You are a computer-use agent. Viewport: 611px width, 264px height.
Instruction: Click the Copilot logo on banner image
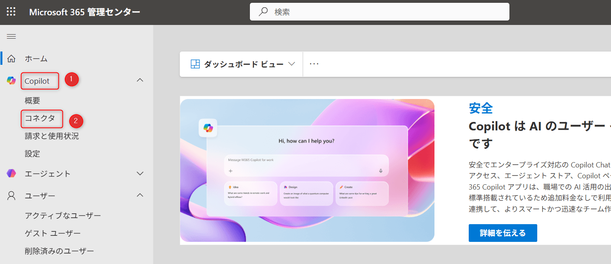(x=208, y=128)
